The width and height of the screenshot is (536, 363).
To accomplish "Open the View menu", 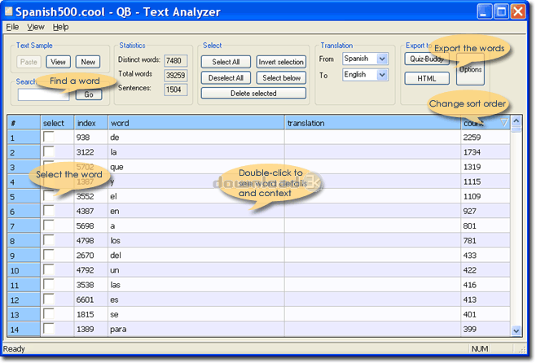I will click(x=36, y=27).
